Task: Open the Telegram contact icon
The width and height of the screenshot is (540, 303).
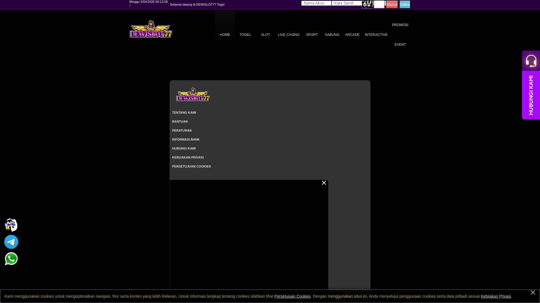Action: pos(11,242)
